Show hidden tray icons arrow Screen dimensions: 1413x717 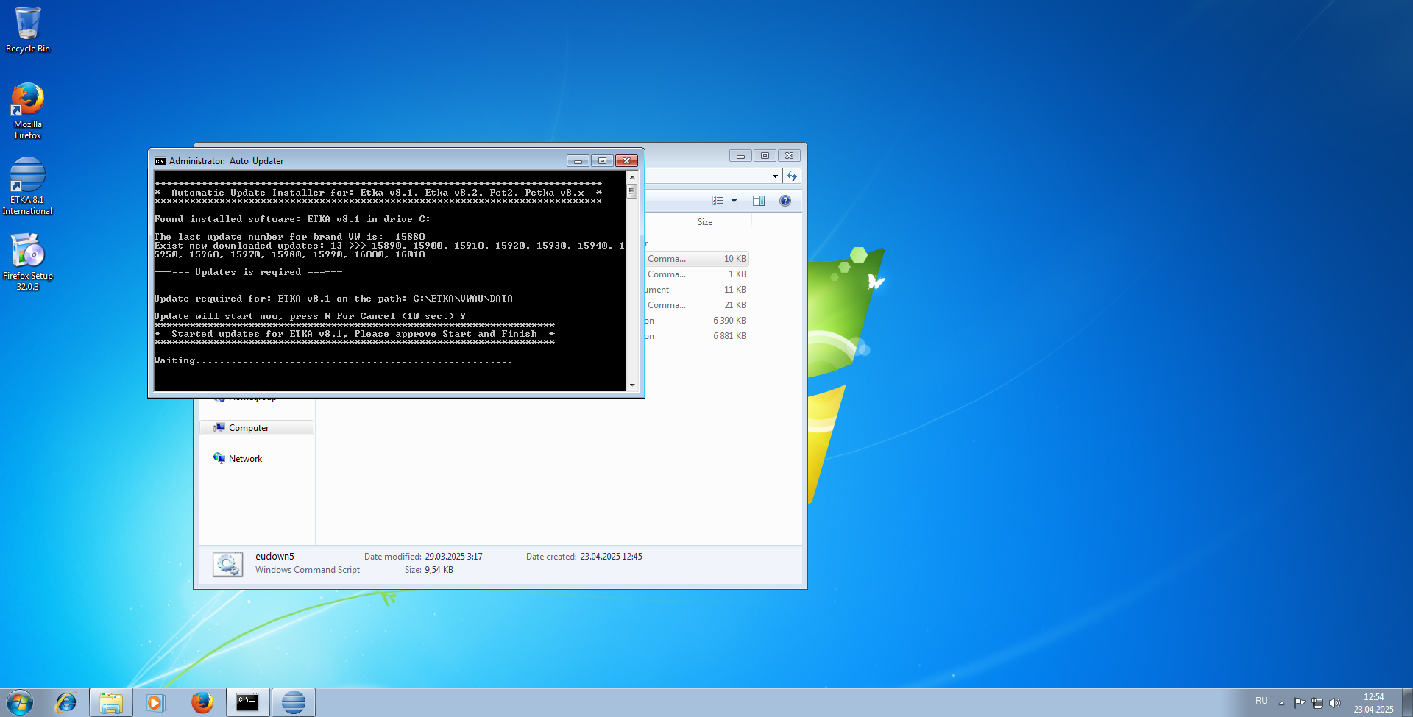(x=1281, y=703)
